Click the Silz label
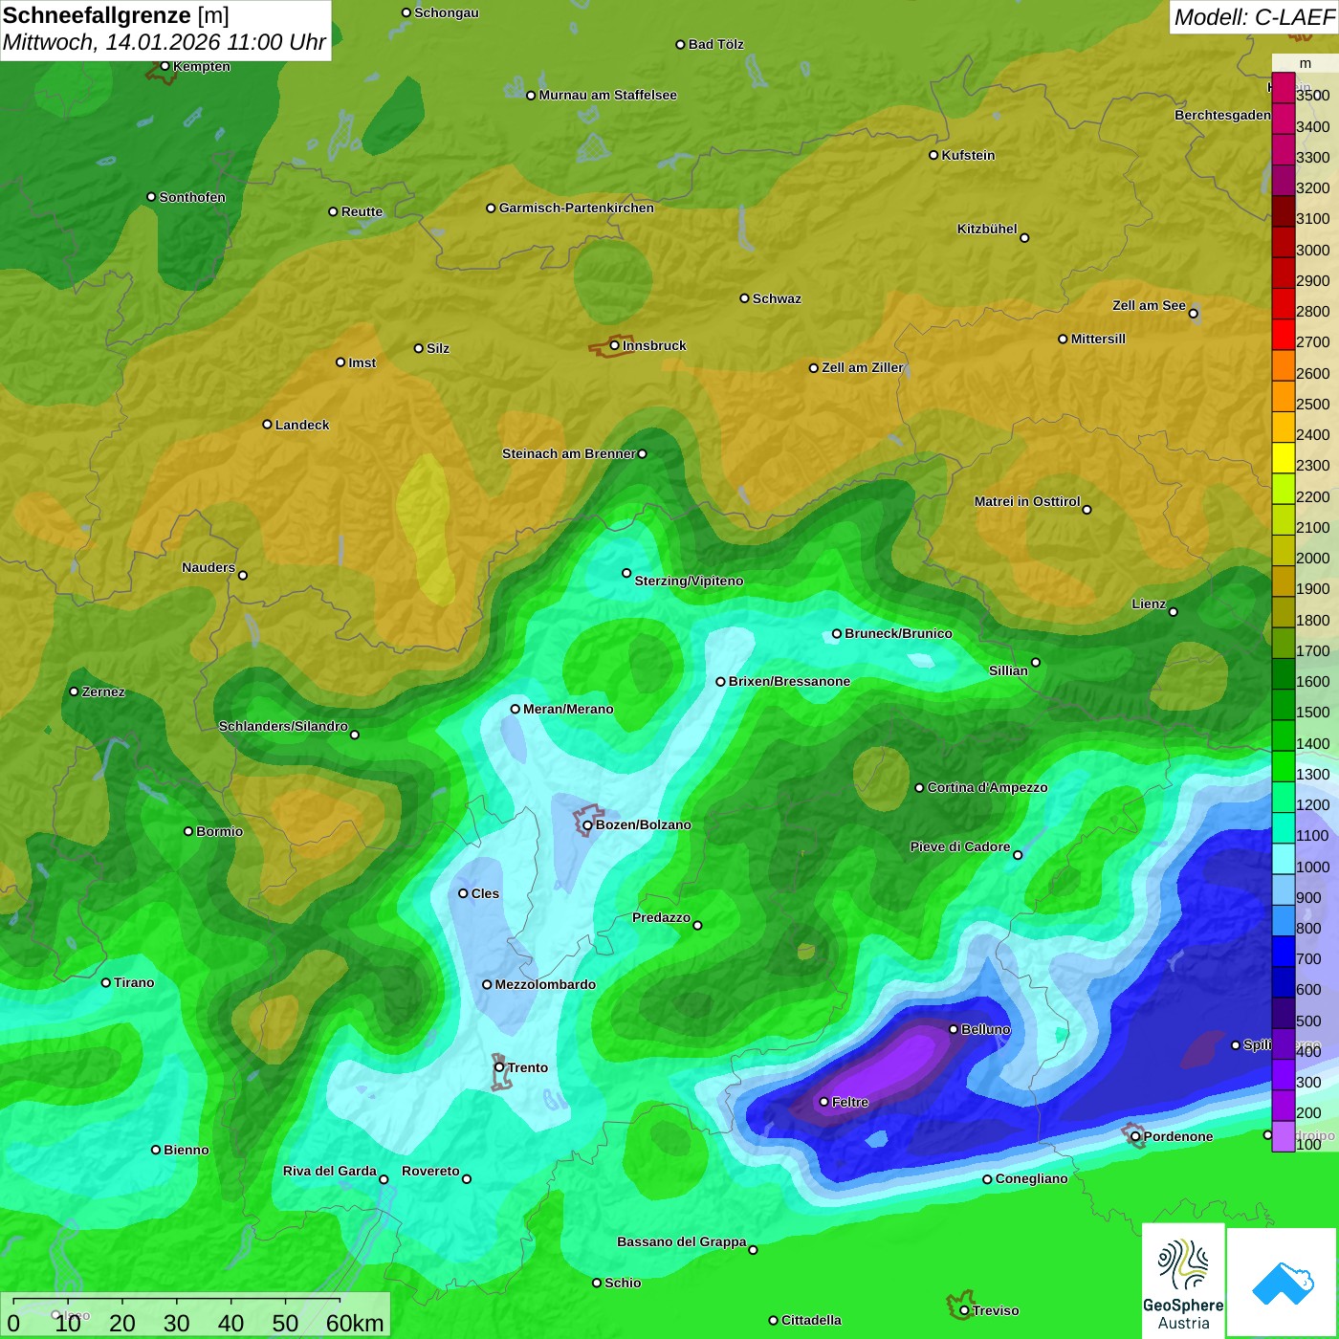1339x1339 pixels. 438,348
